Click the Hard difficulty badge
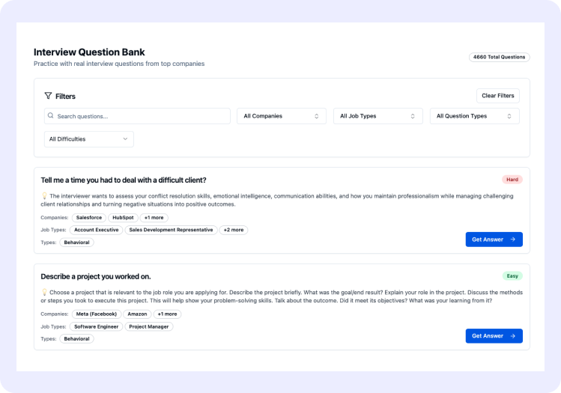 pos(512,180)
